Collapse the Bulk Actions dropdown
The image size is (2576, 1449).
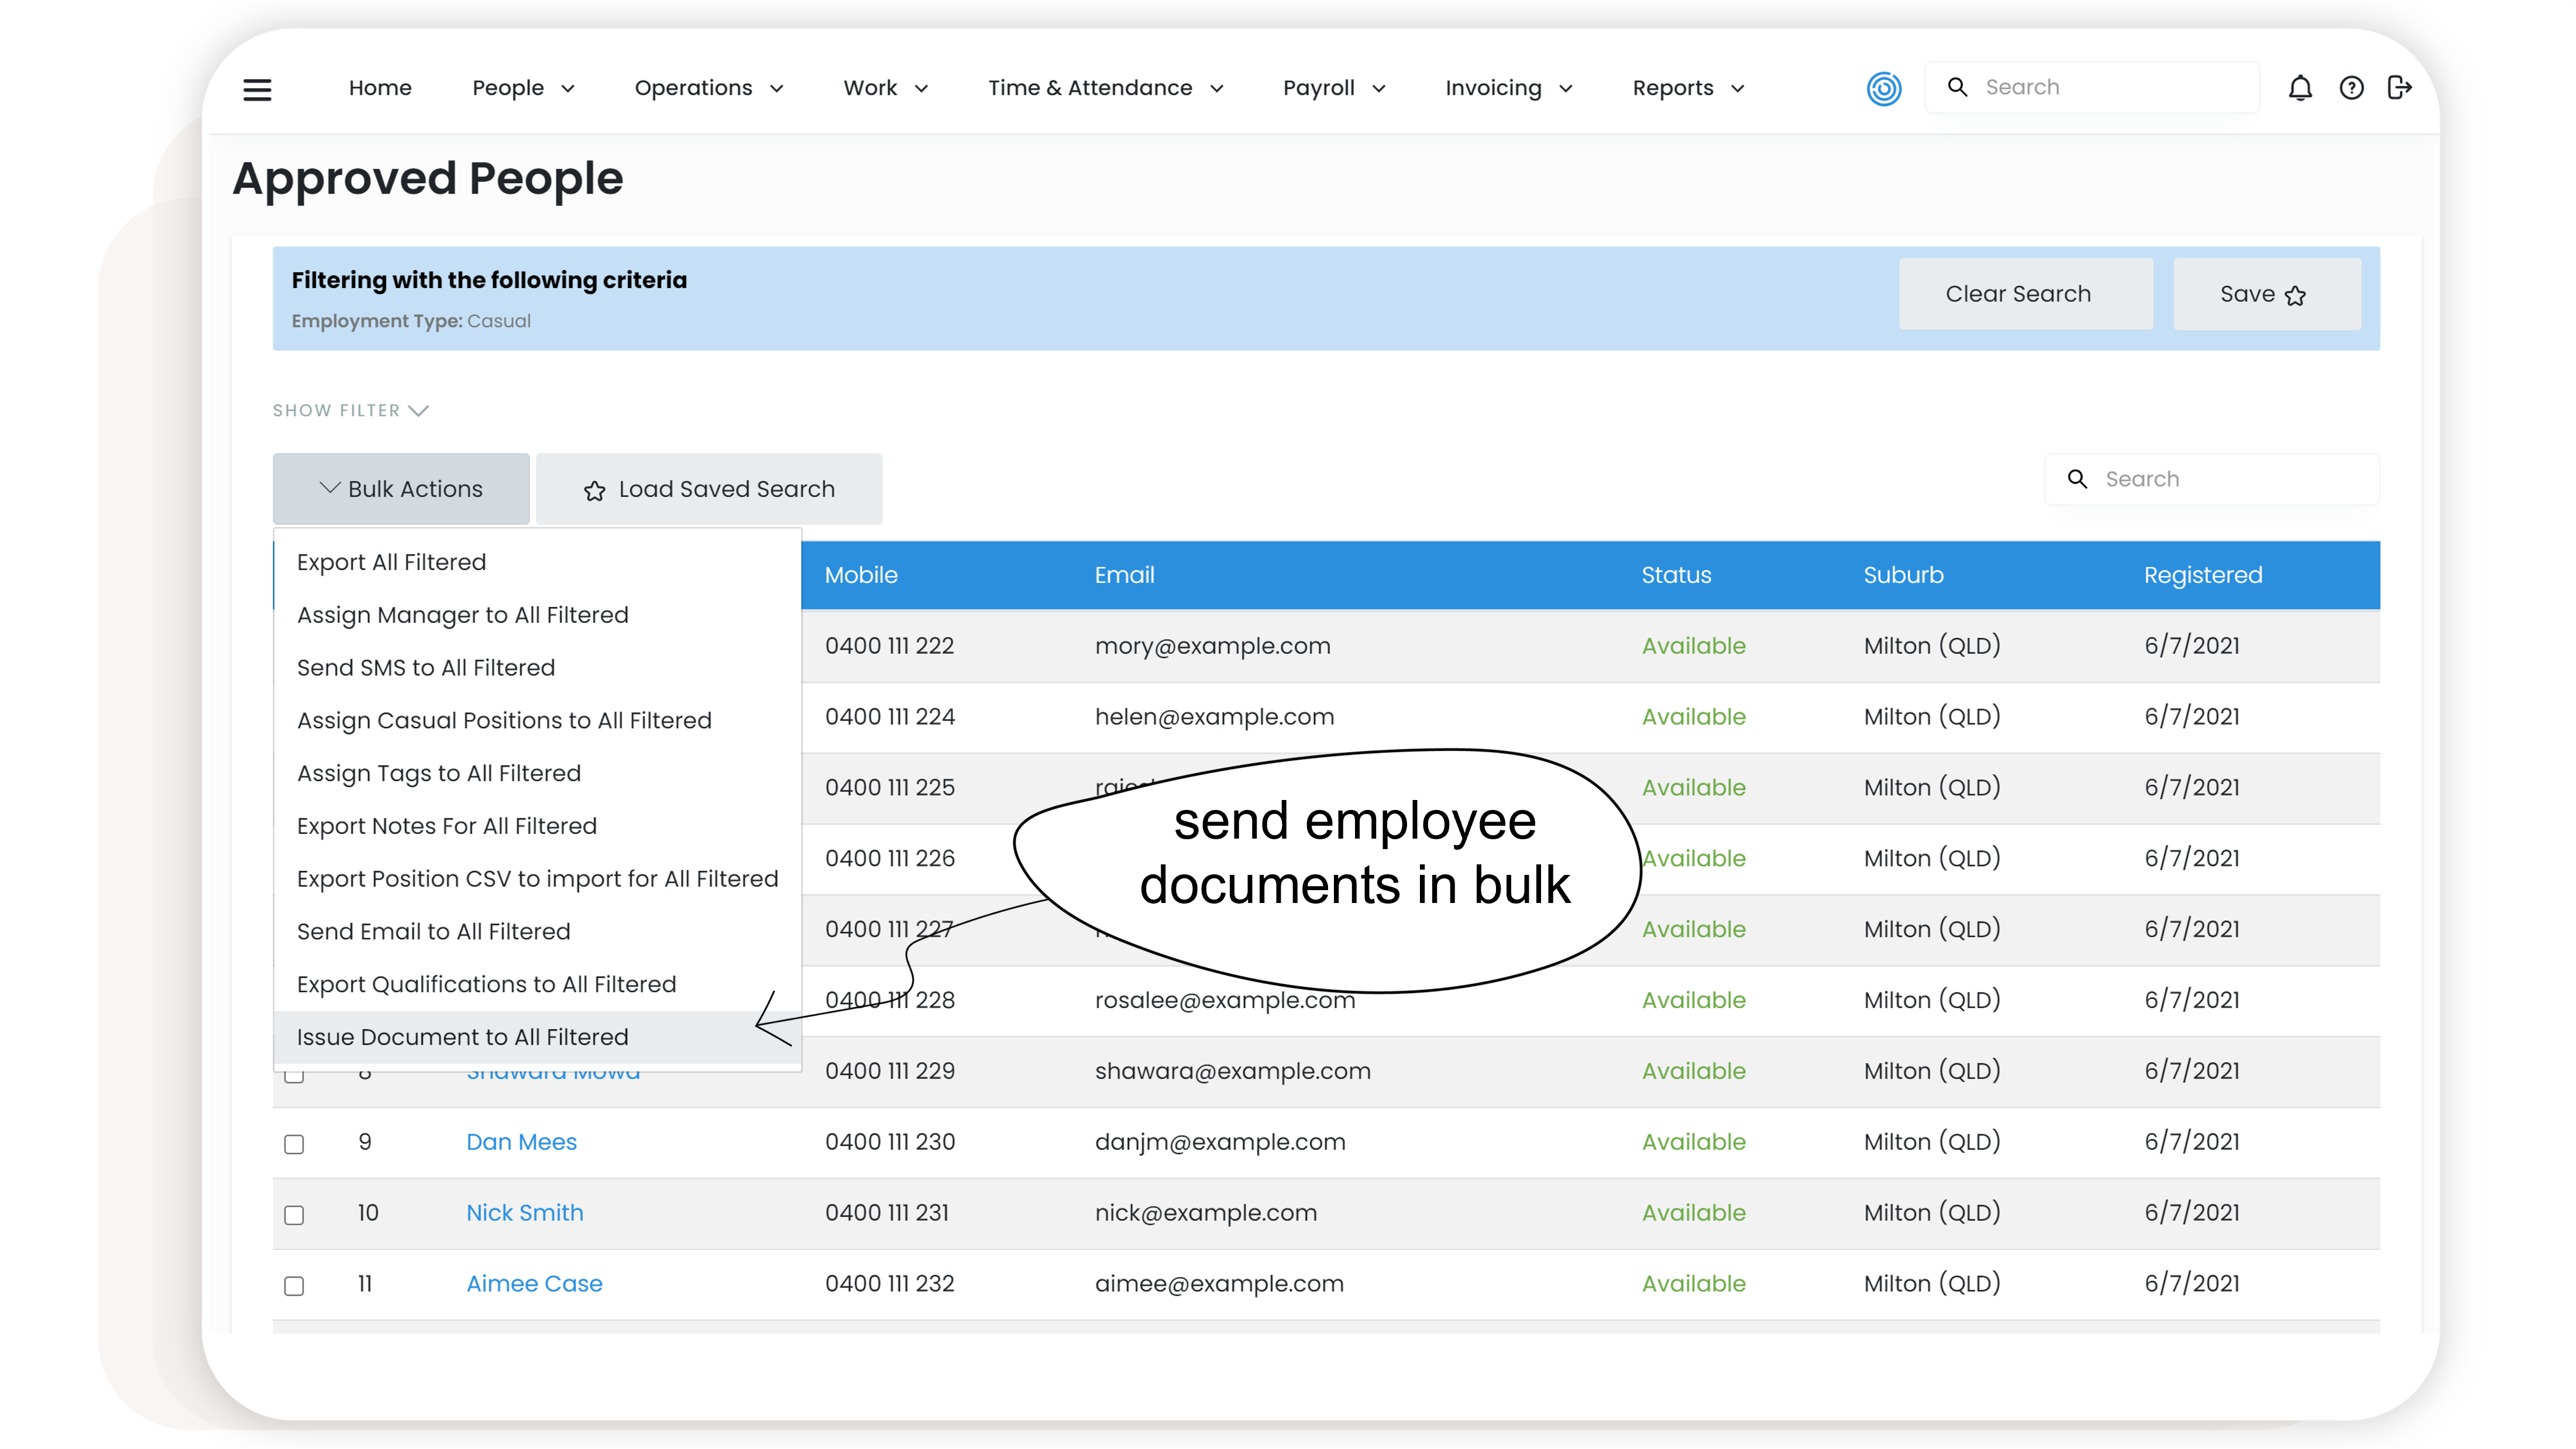(401, 489)
